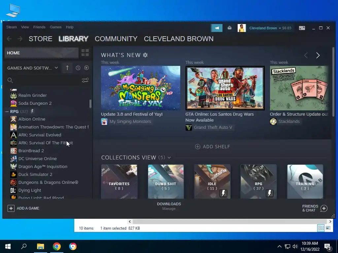
Task: Switch to the collections grid view icon
Action: [x=85, y=53]
